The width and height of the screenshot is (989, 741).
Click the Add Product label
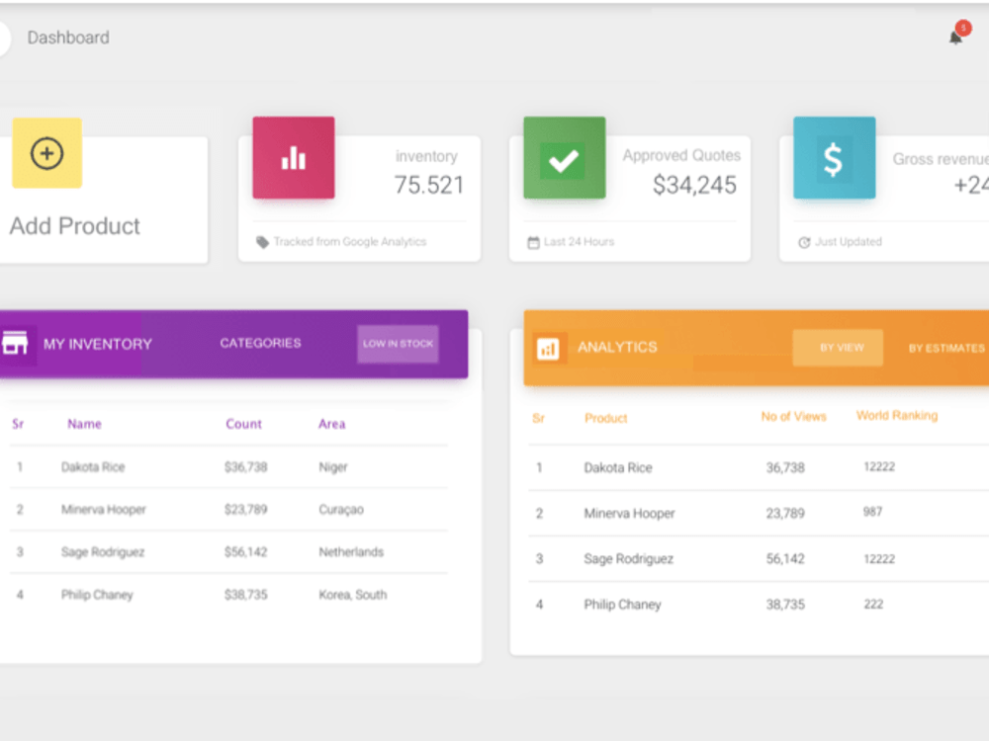74,226
